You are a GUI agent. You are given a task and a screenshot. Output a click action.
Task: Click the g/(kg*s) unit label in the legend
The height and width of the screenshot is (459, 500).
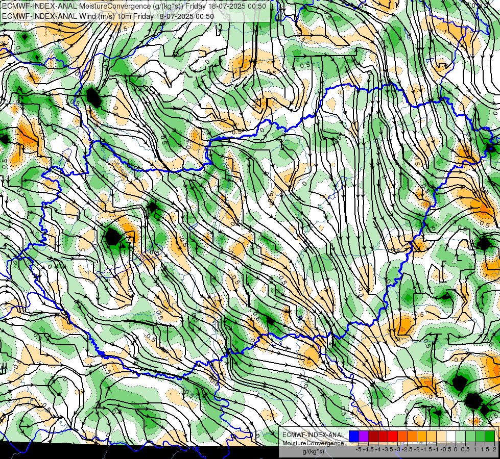314,452
